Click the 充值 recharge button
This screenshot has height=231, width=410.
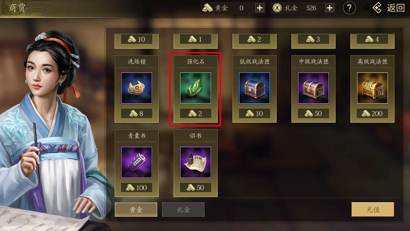[373, 210]
